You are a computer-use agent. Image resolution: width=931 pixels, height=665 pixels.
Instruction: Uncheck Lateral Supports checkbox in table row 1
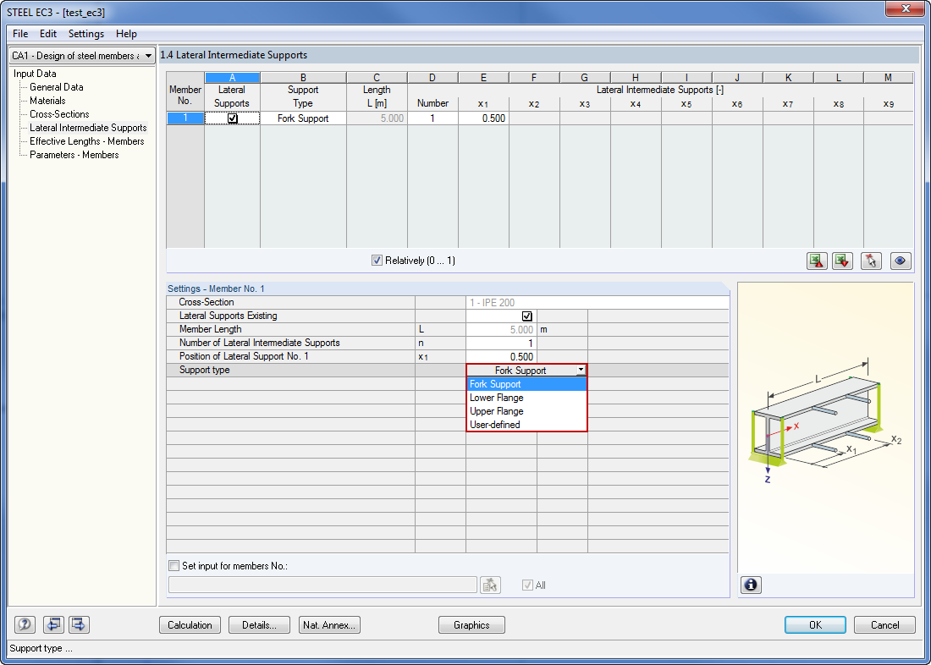[233, 118]
